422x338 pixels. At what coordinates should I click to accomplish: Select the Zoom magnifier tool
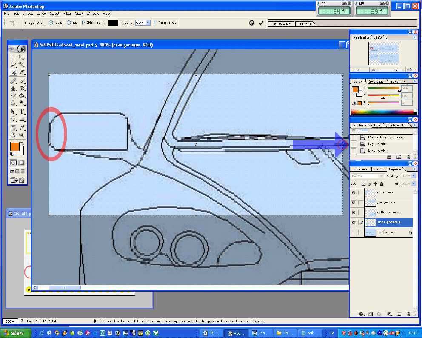tap(22, 135)
